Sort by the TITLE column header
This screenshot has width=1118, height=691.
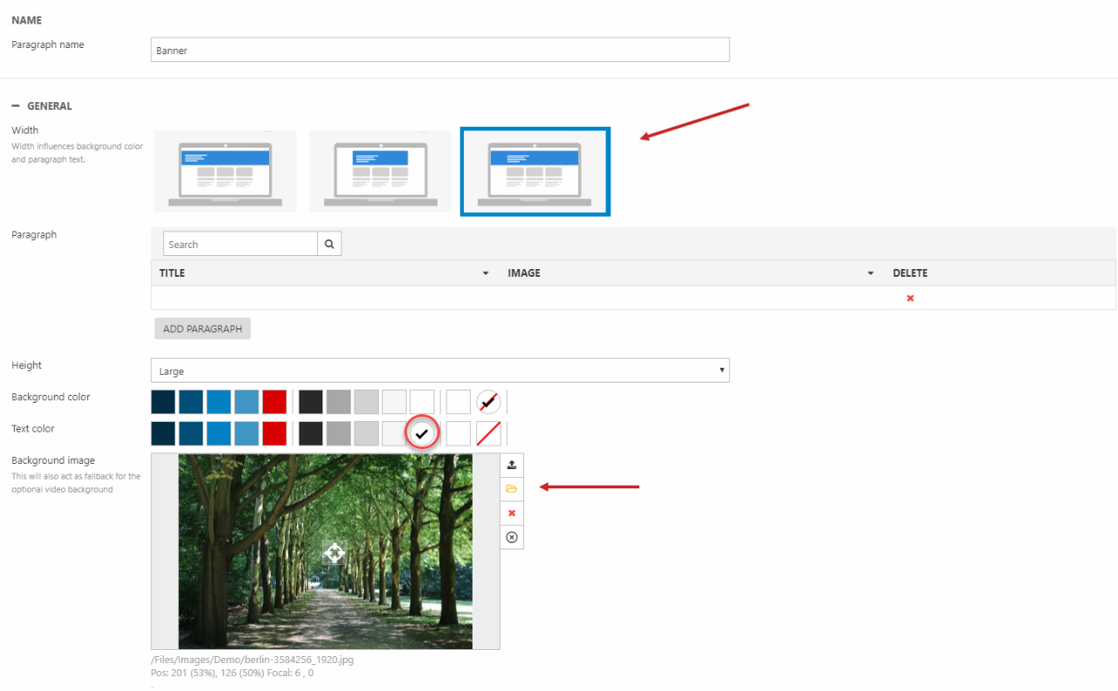point(172,273)
